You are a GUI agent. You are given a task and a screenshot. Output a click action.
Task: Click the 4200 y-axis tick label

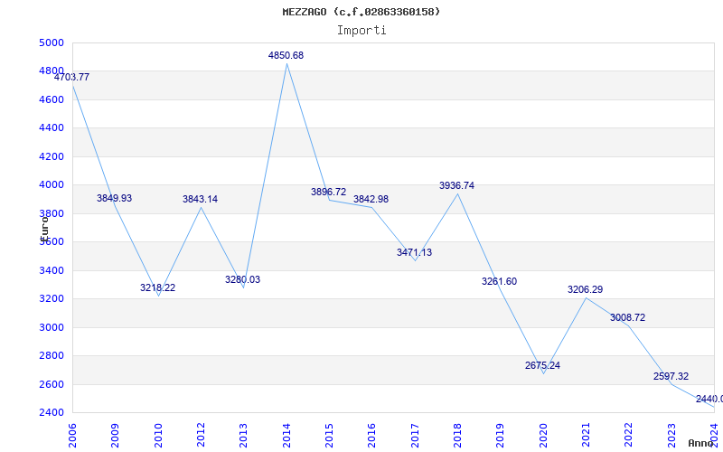(52, 156)
